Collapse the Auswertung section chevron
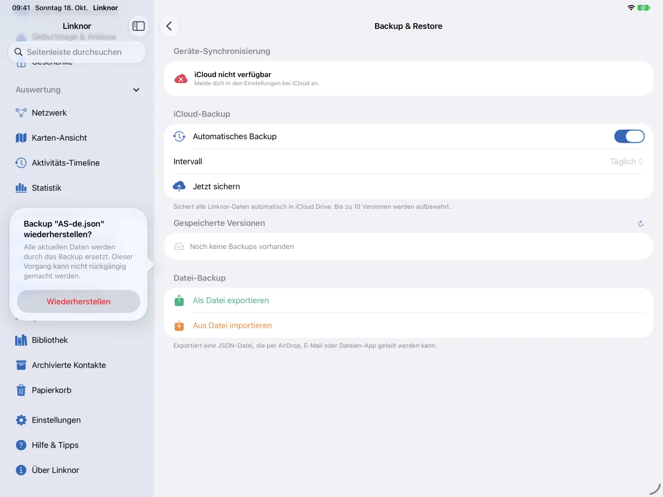 point(136,90)
